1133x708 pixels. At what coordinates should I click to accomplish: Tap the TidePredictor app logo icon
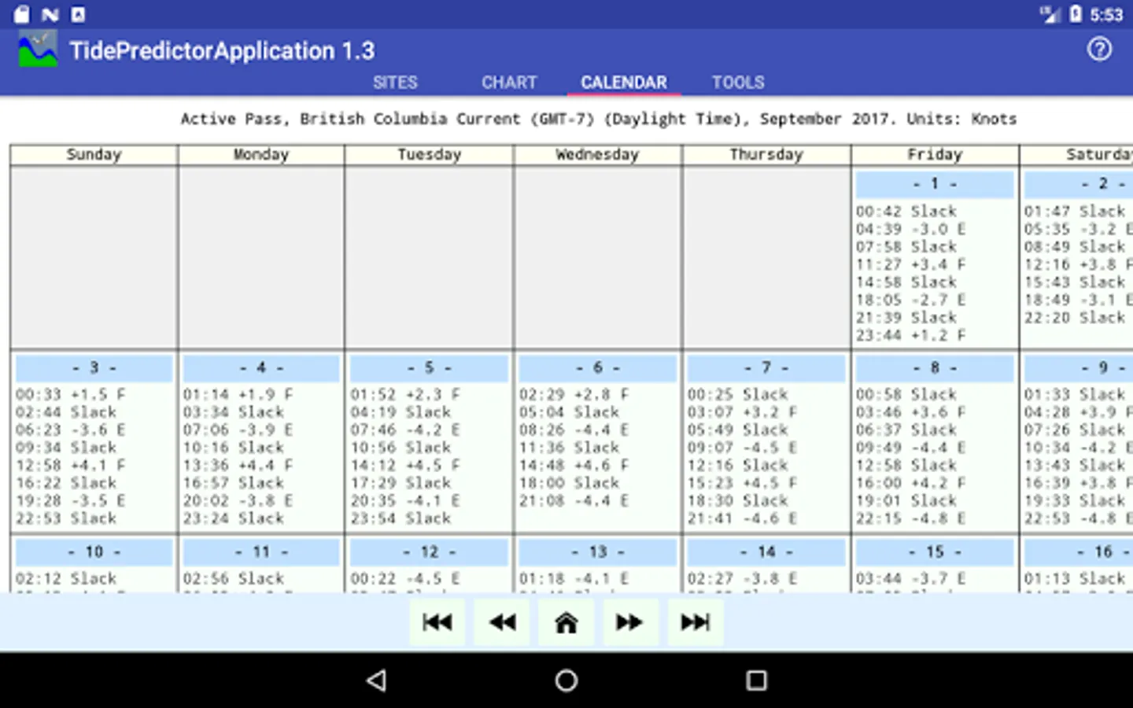[38, 49]
